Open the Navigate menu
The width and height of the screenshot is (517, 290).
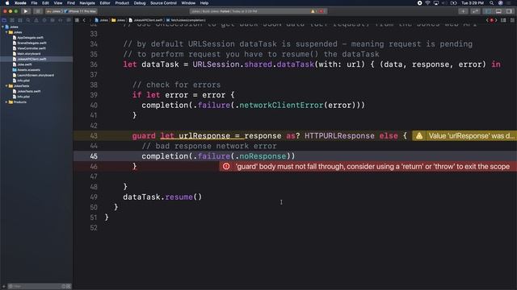coord(87,3)
